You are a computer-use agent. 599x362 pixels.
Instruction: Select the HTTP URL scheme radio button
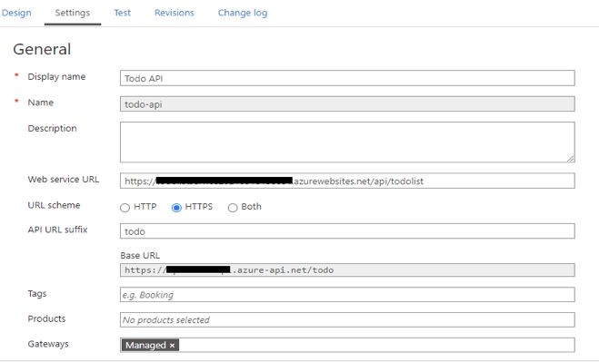(x=125, y=208)
